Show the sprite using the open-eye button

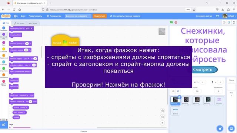click(x=173, y=91)
